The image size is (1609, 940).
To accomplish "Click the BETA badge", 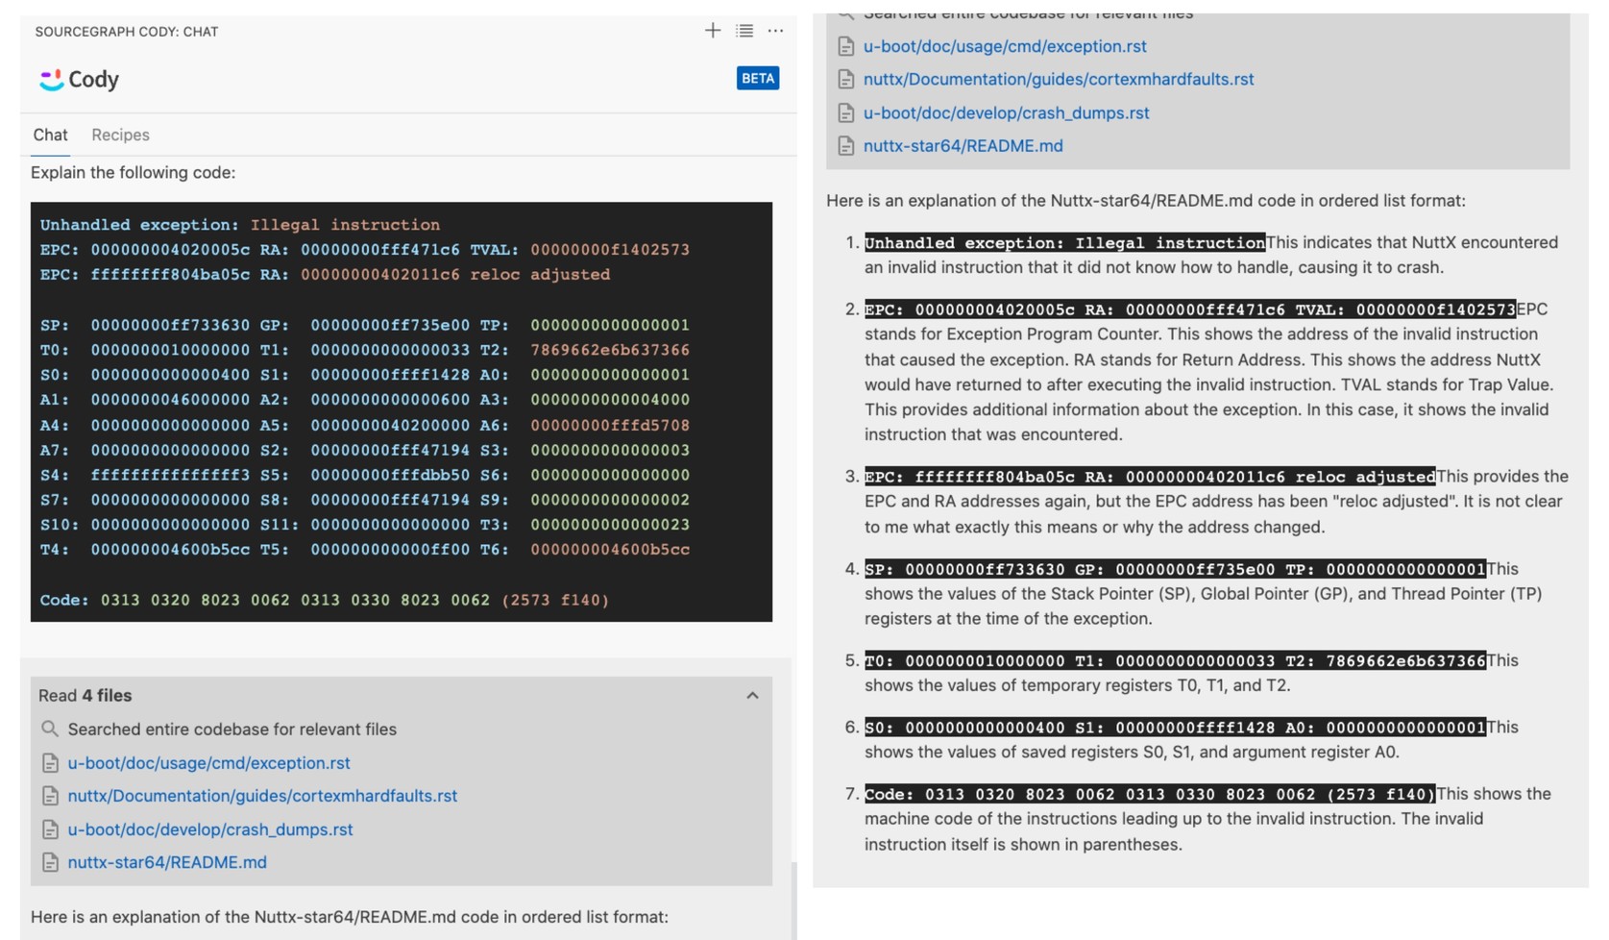I will pos(757,79).
